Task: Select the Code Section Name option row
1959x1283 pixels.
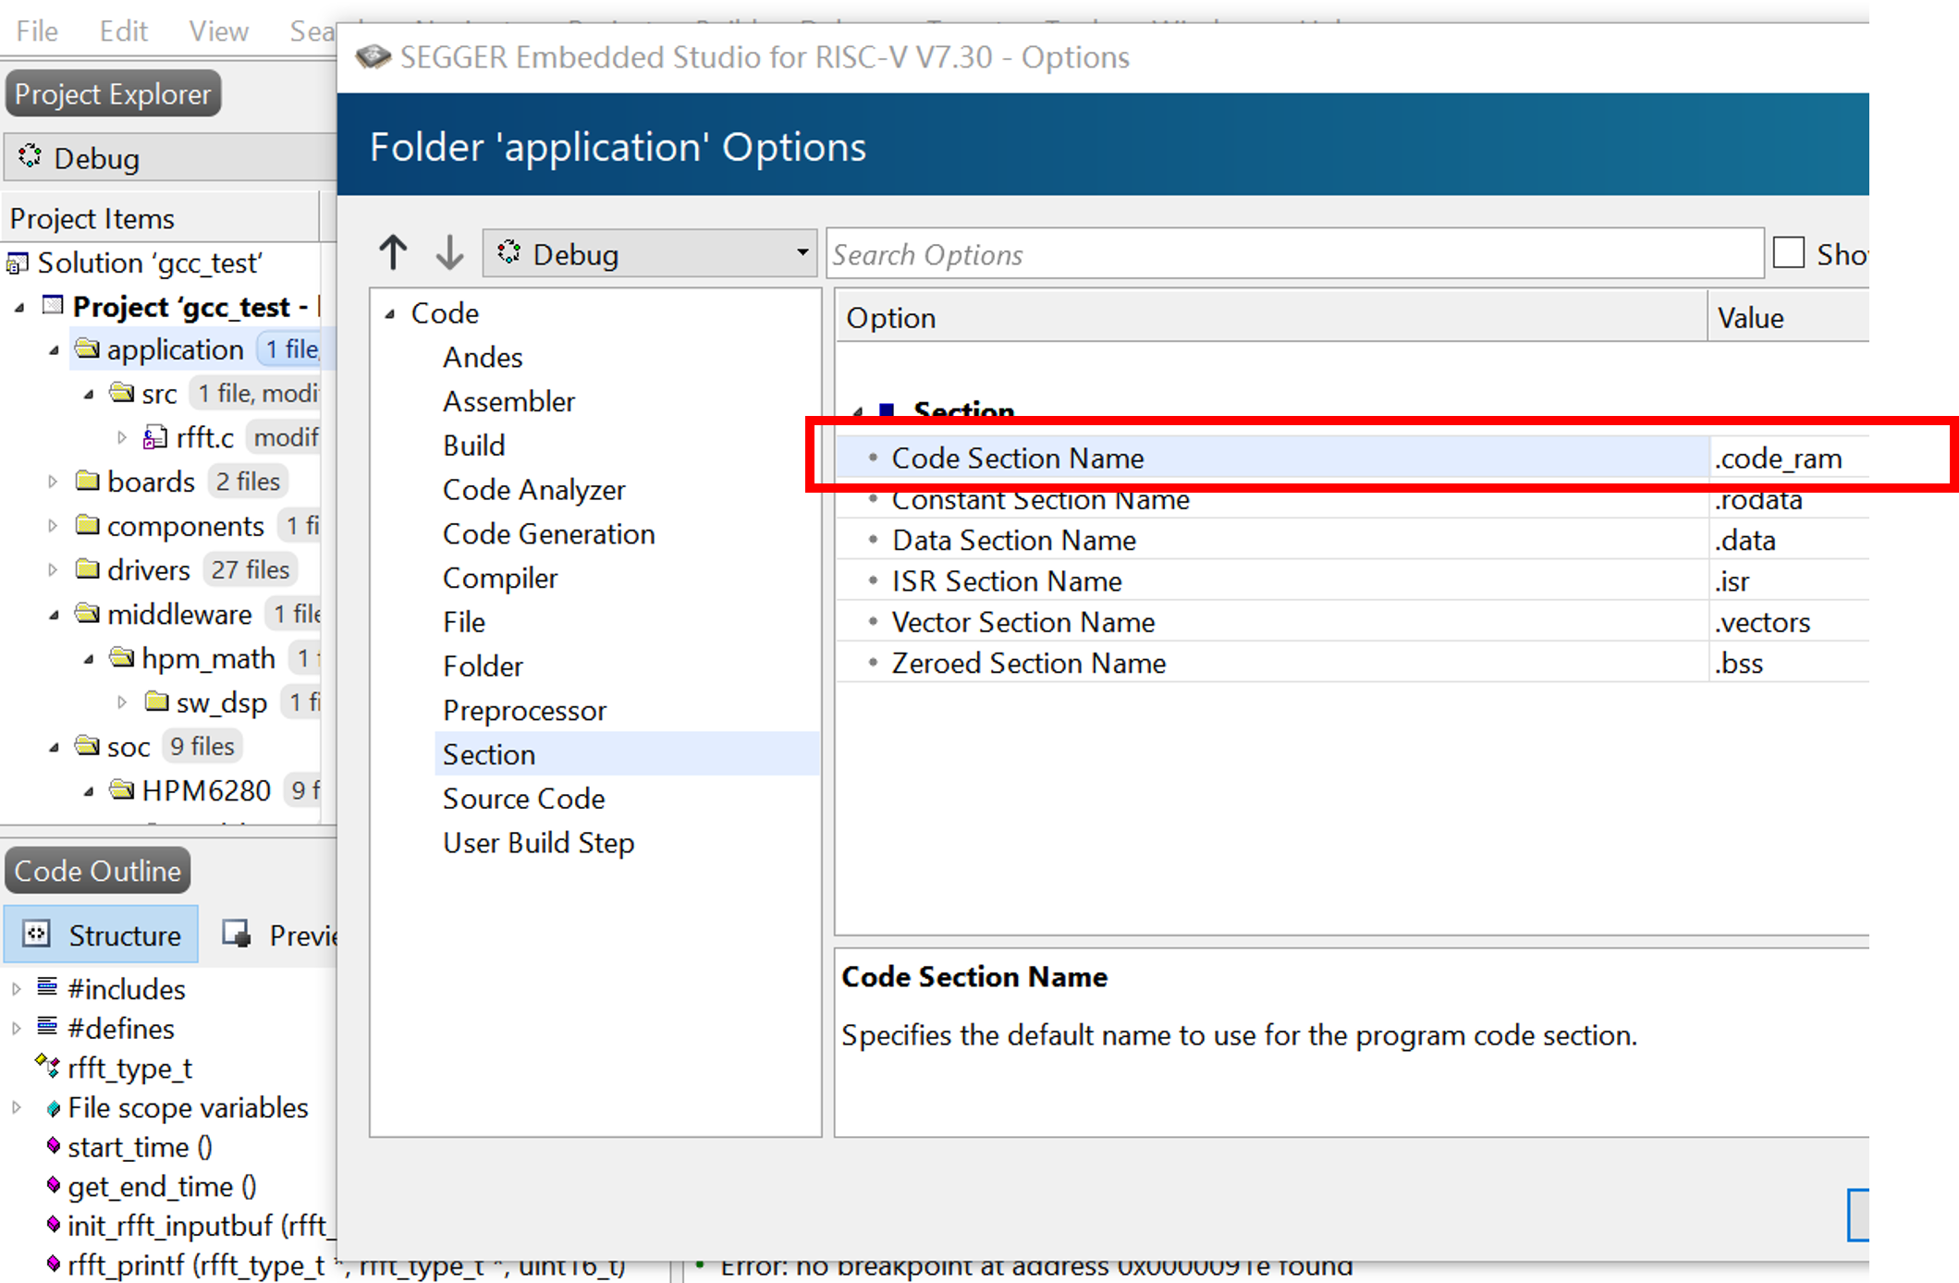Action: point(1272,458)
